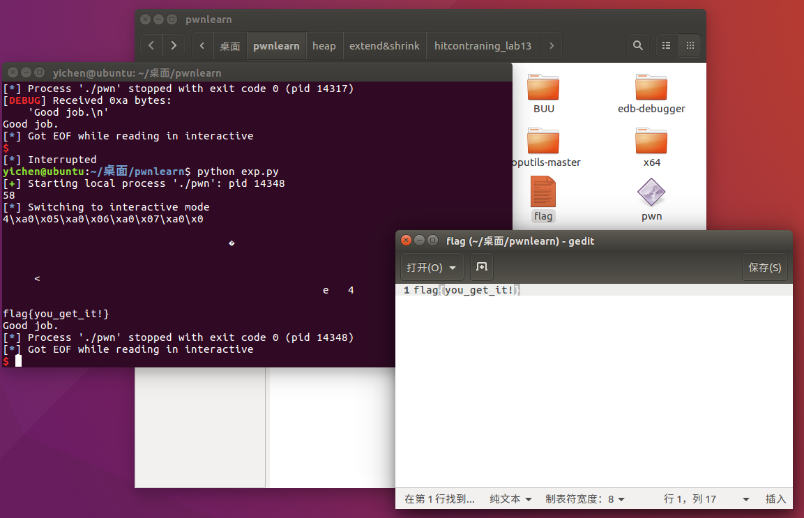The height and width of the screenshot is (518, 804).
Task: Click the gedit title bar text
Action: click(x=520, y=241)
